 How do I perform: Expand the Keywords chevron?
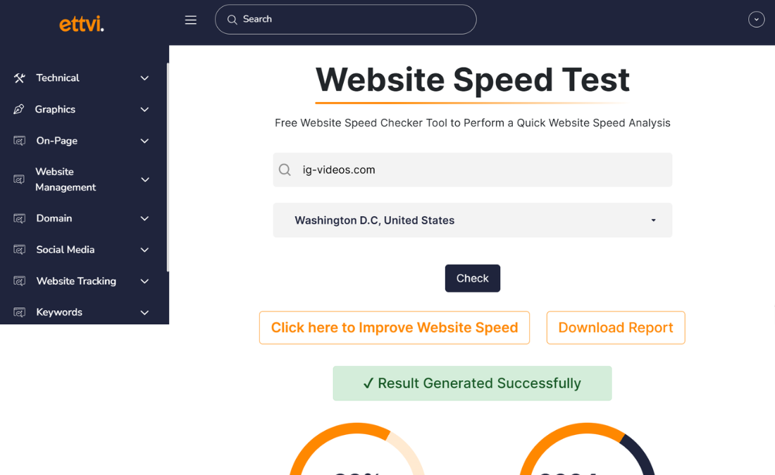pyautogui.click(x=144, y=312)
